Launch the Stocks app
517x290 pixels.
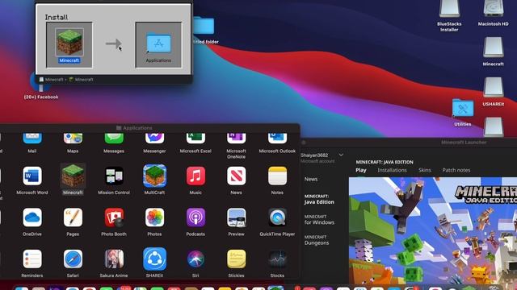[277, 259]
